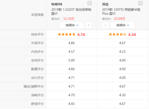Click 探岳 star rating 4.34

(x=122, y=35)
